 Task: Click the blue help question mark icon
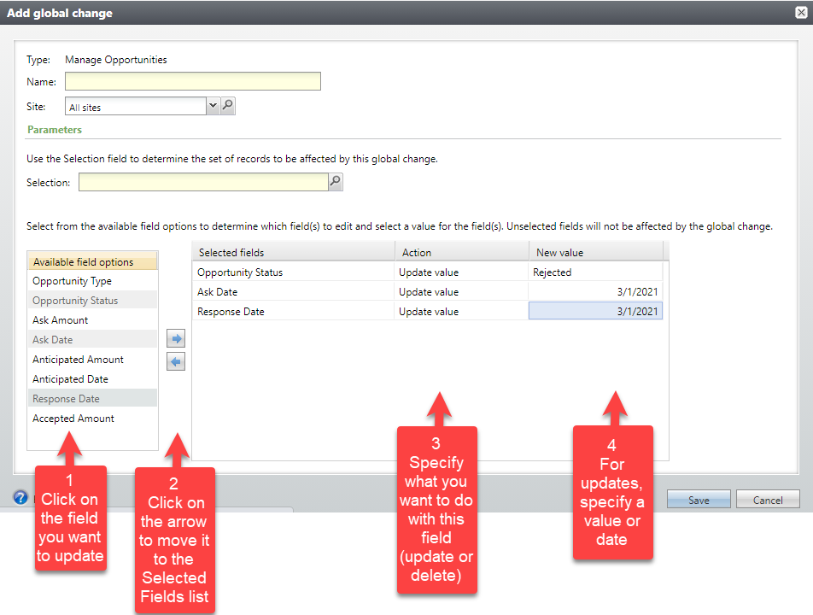(20, 498)
